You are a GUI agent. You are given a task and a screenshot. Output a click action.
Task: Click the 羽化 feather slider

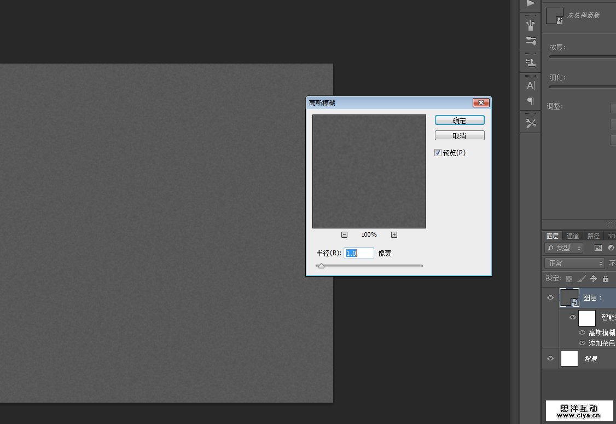583,87
